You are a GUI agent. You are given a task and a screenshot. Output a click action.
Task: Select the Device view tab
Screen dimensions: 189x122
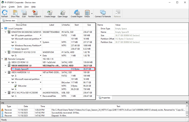point(10,20)
